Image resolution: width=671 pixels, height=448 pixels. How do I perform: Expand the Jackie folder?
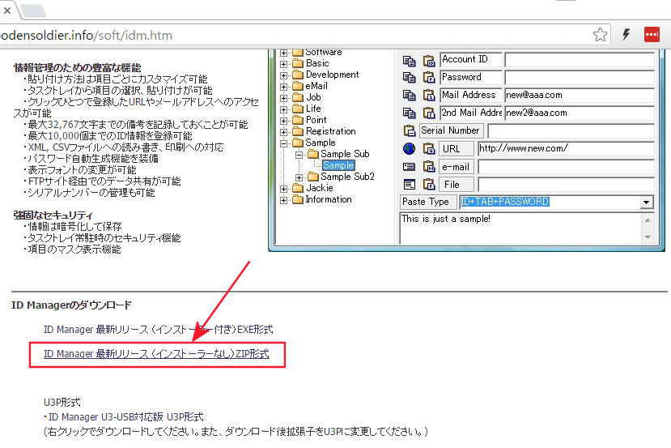point(284,189)
